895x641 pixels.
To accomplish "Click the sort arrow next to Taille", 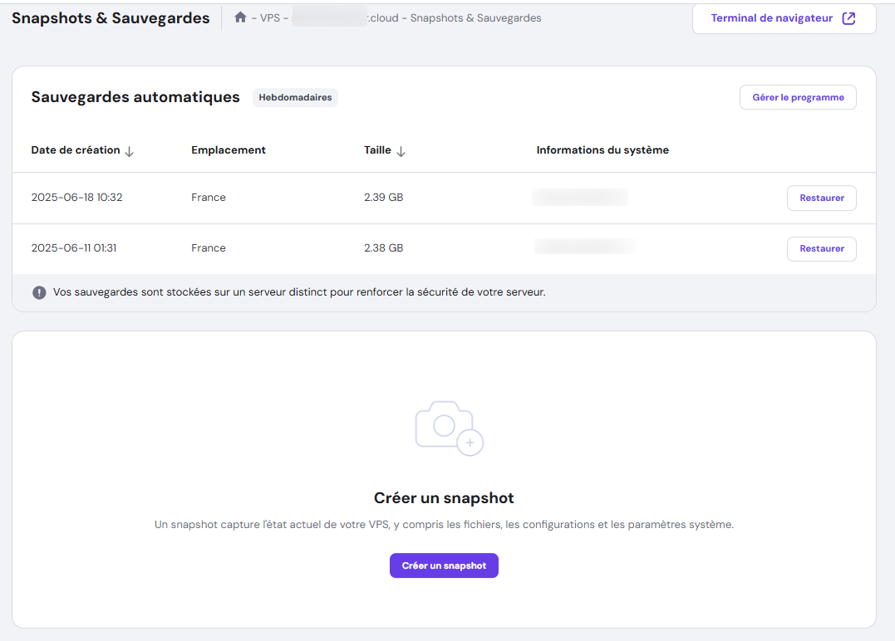I will 401,151.
